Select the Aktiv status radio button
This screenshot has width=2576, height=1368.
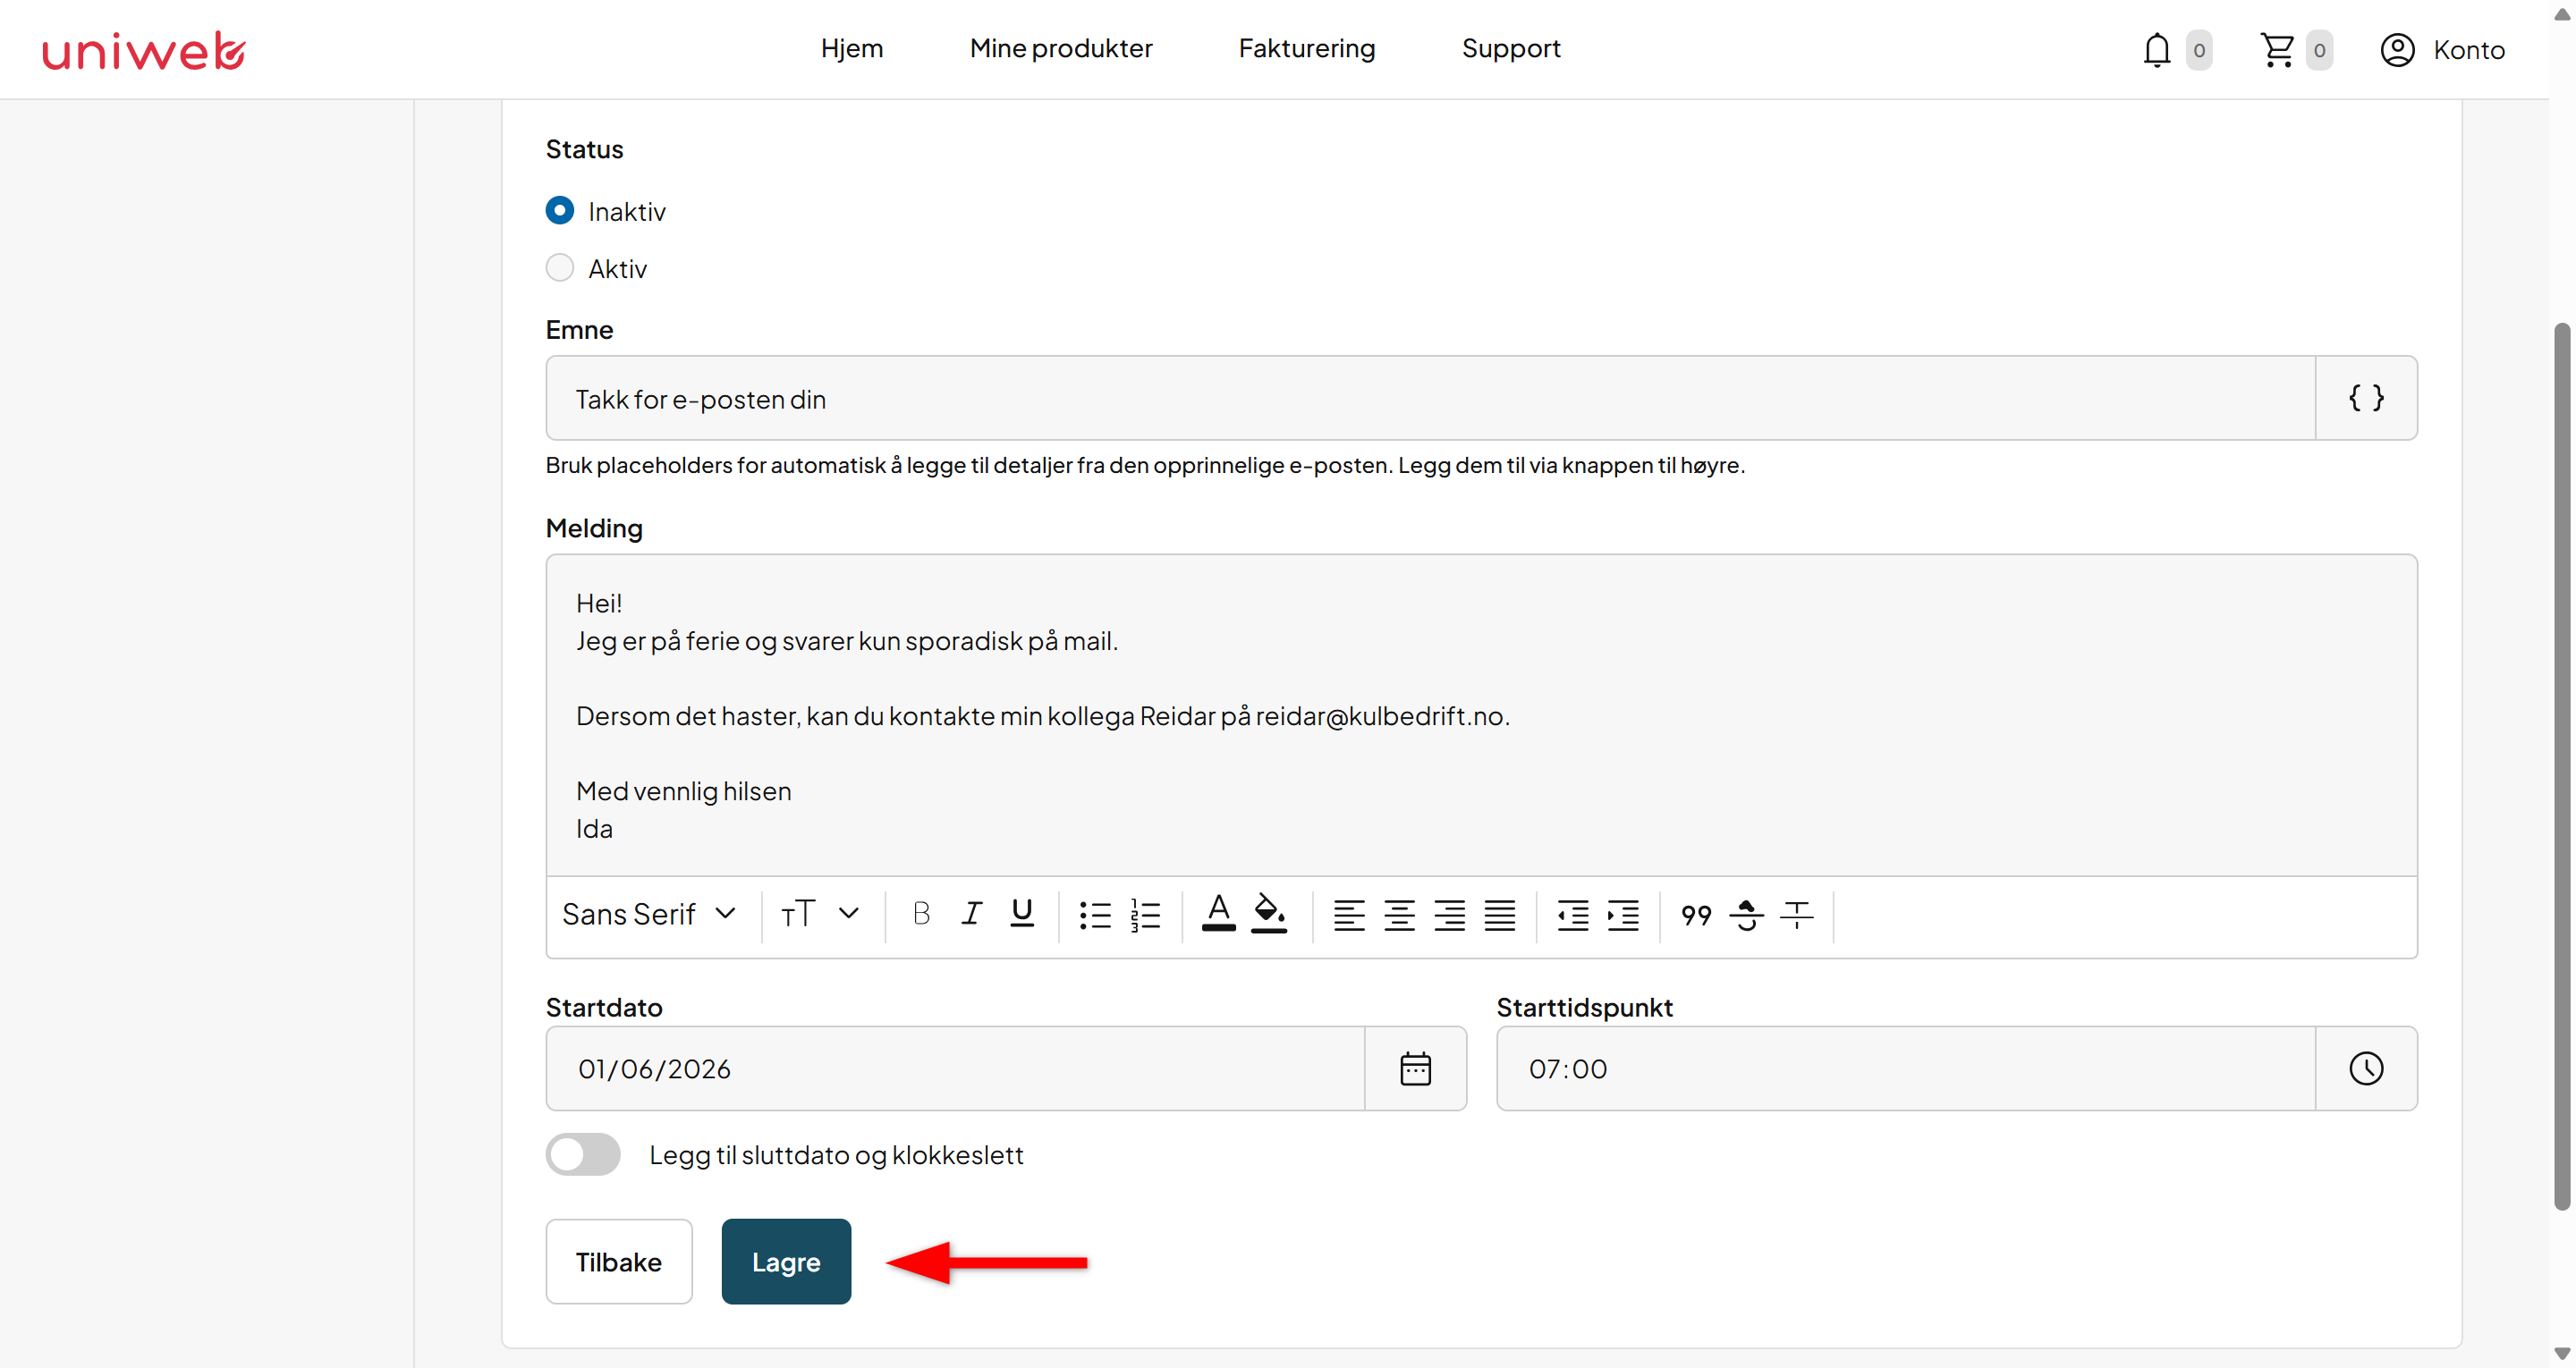tap(560, 268)
